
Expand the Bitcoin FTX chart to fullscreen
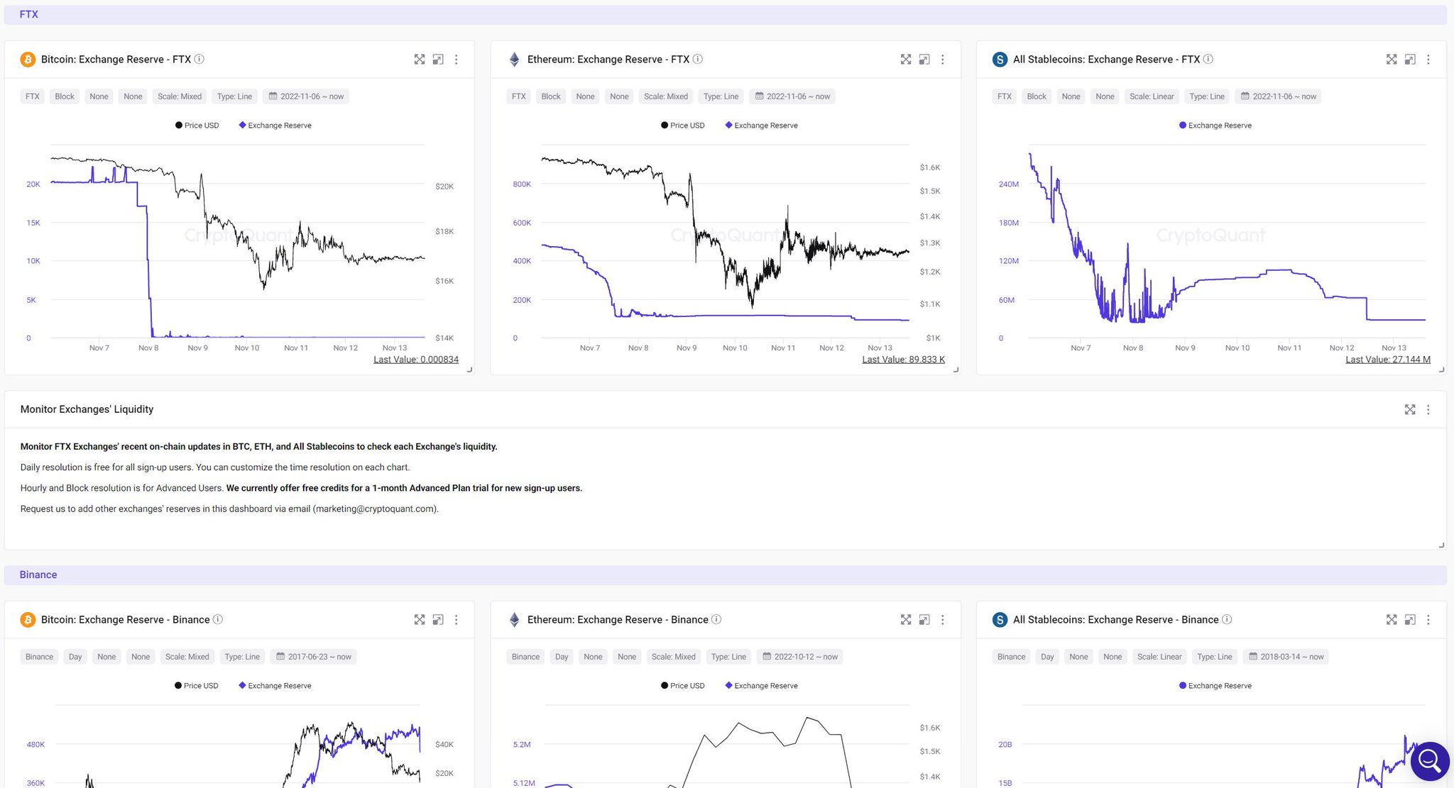[420, 60]
